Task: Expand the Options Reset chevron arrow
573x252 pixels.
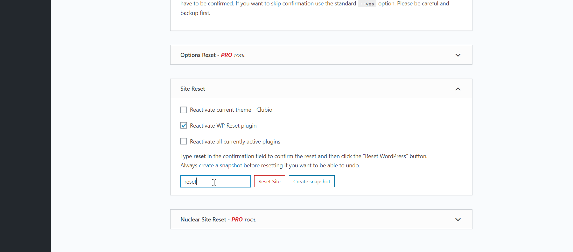Action: pos(458,55)
